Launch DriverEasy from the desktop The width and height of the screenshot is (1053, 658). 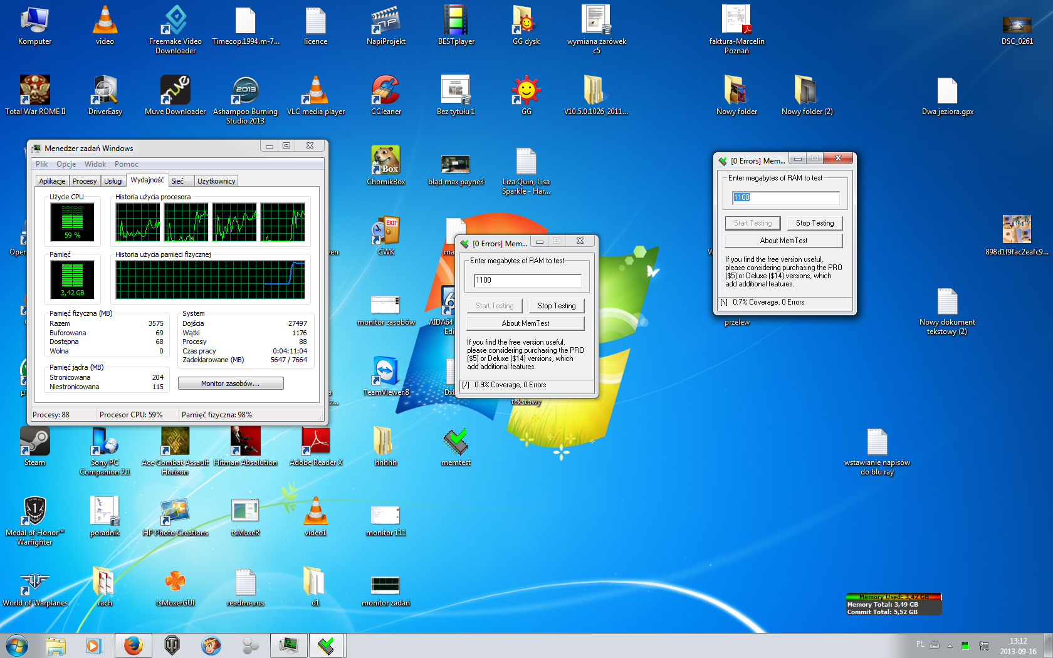tap(105, 97)
